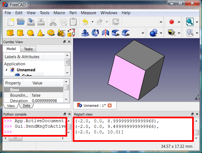Click the greyed zoom magnifier icon
Image resolution: width=202 pixels, height=153 pixels.
[x=190, y=33]
